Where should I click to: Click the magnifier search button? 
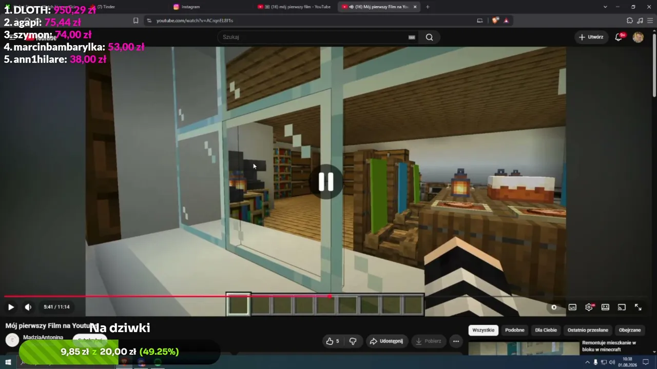coord(429,37)
